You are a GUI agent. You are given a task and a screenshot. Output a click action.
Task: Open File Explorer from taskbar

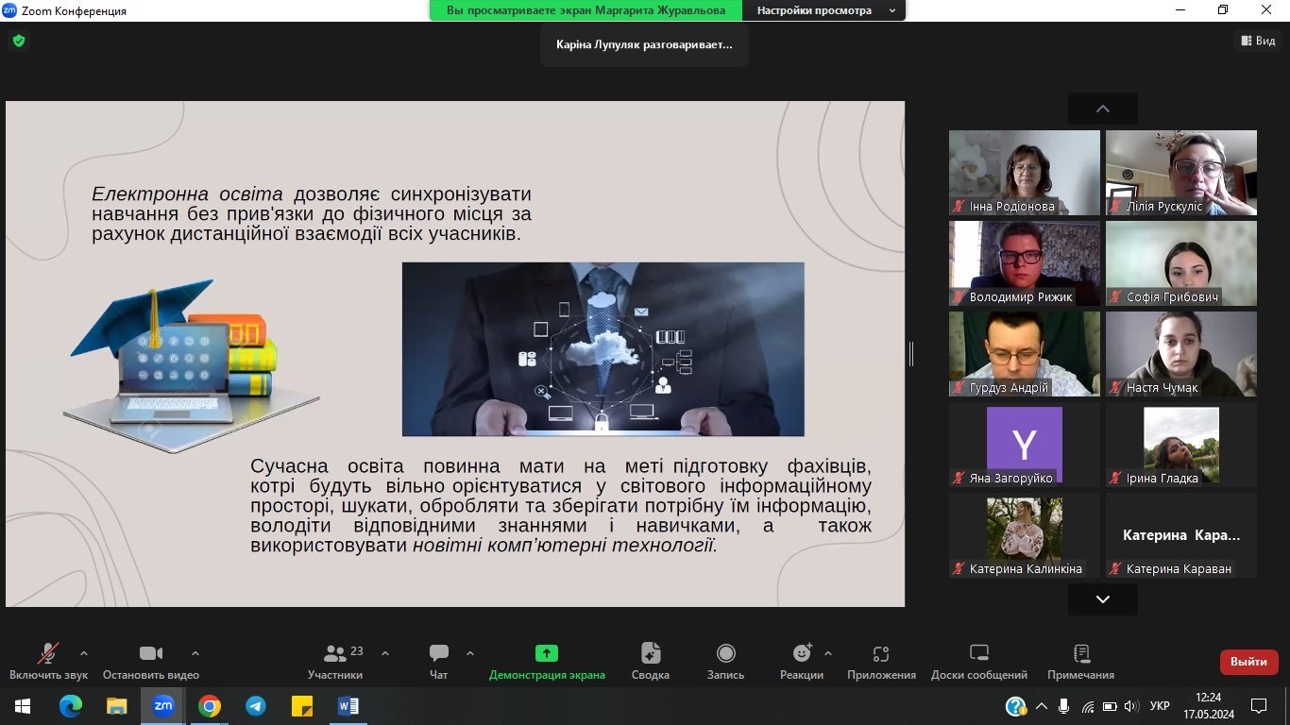116,706
